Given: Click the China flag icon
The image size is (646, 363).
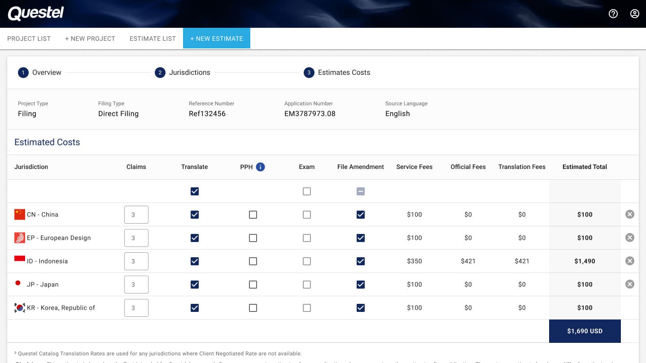Looking at the screenshot, I should (20, 214).
